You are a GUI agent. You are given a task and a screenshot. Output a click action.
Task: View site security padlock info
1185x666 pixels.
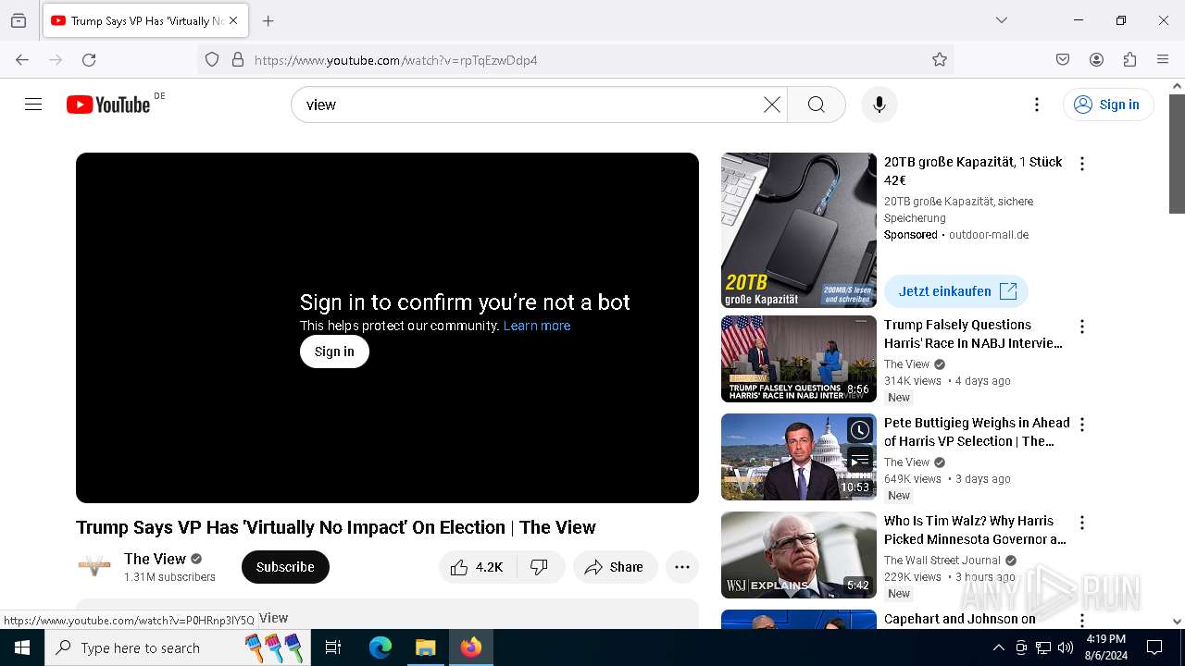point(238,59)
